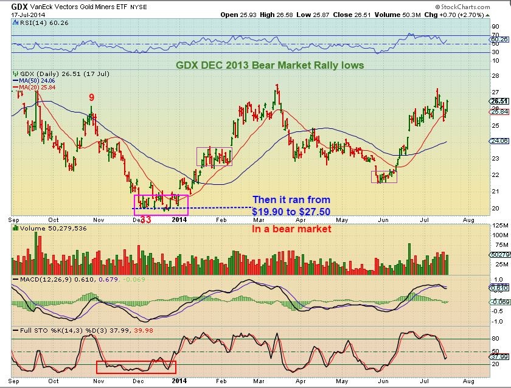Image resolution: width=511 pixels, height=388 pixels.
Task: Click the 'Chg +0.70 (+2.70%)' value
Action: point(454,15)
